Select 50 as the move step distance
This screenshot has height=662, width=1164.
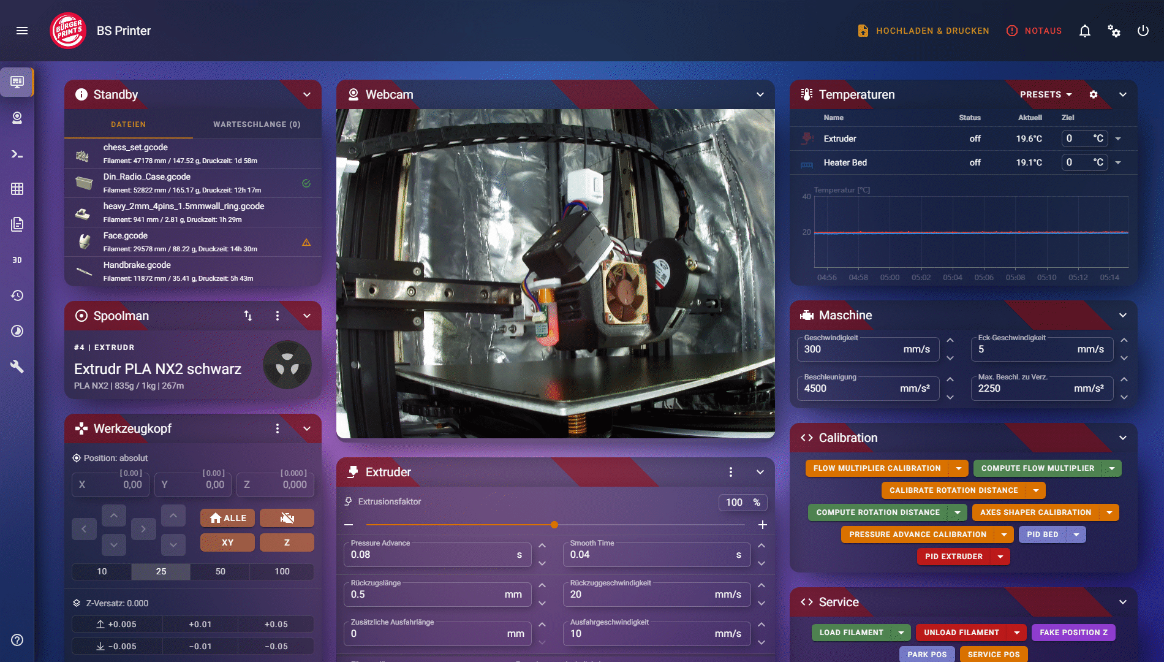[219, 571]
